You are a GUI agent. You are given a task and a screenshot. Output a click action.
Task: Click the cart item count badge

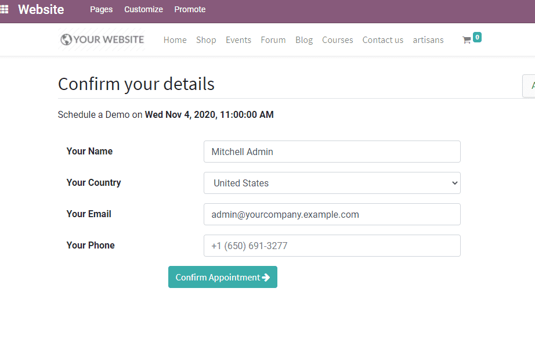477,37
